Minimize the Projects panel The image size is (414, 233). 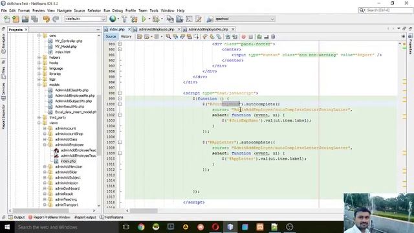tap(98, 30)
